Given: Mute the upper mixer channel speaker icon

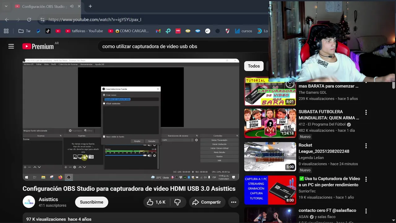Looking at the screenshot, I should coord(149,145).
